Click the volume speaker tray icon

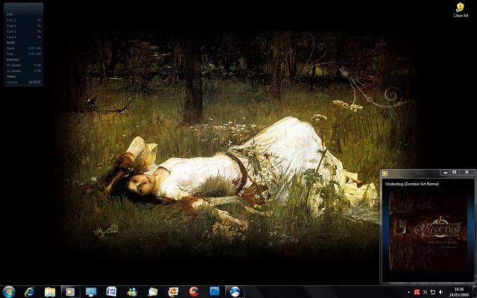440,292
